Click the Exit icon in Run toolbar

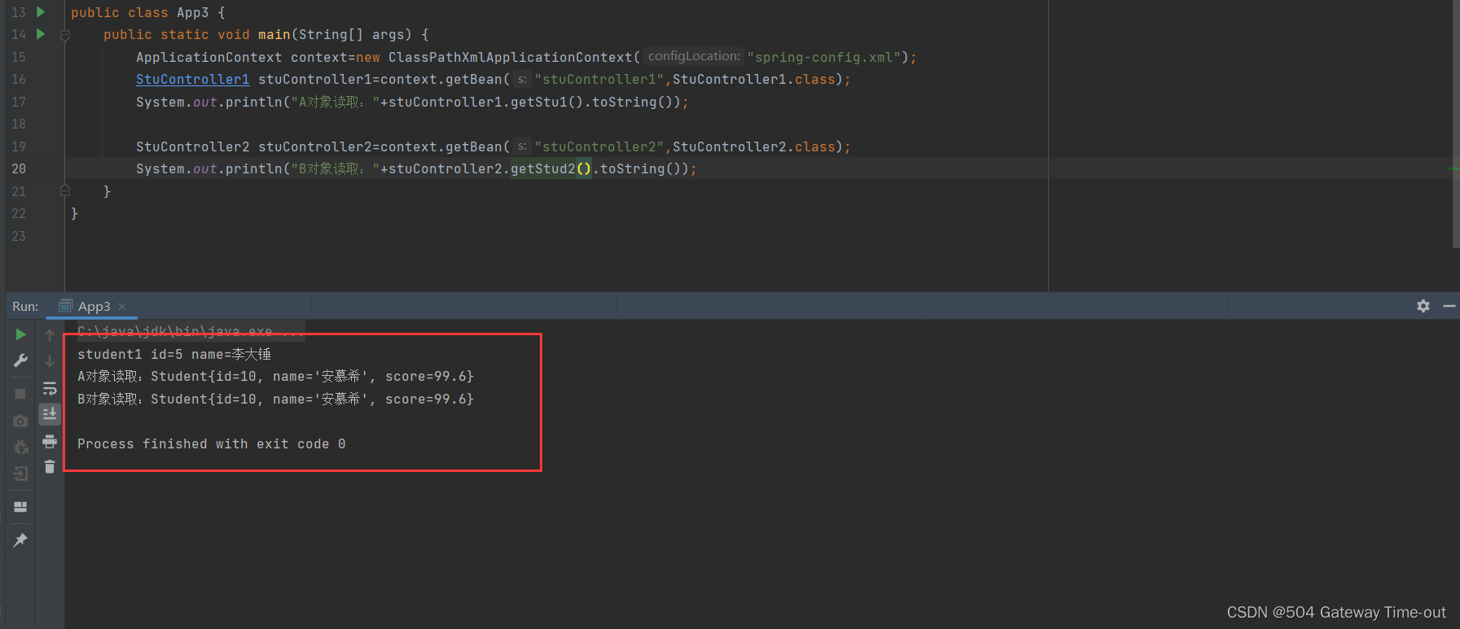click(x=20, y=474)
